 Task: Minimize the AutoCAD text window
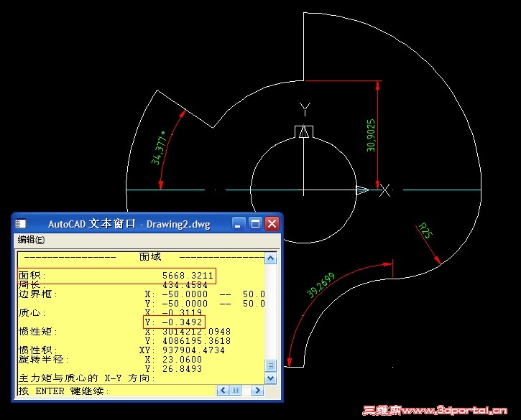point(239,224)
